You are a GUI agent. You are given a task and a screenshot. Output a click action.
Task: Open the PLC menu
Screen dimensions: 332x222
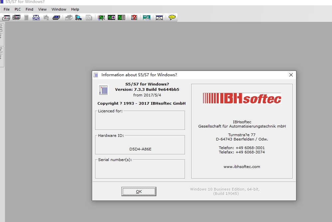click(18, 9)
